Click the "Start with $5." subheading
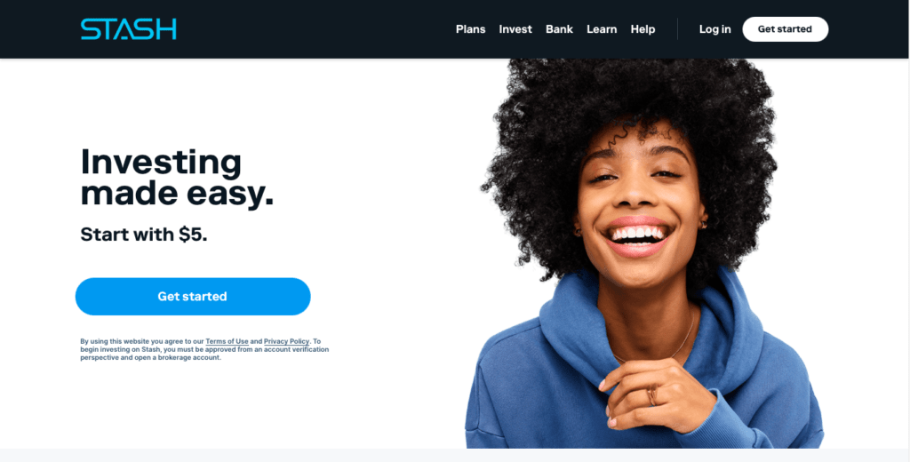The height and width of the screenshot is (462, 910). pos(144,235)
